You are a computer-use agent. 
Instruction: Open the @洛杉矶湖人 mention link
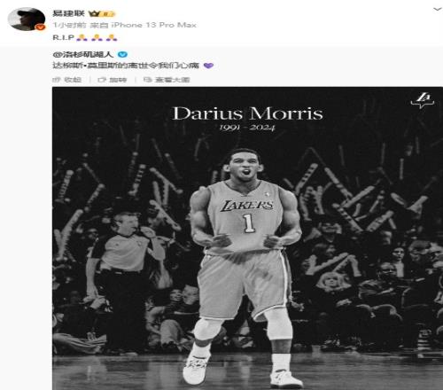[x=83, y=54]
